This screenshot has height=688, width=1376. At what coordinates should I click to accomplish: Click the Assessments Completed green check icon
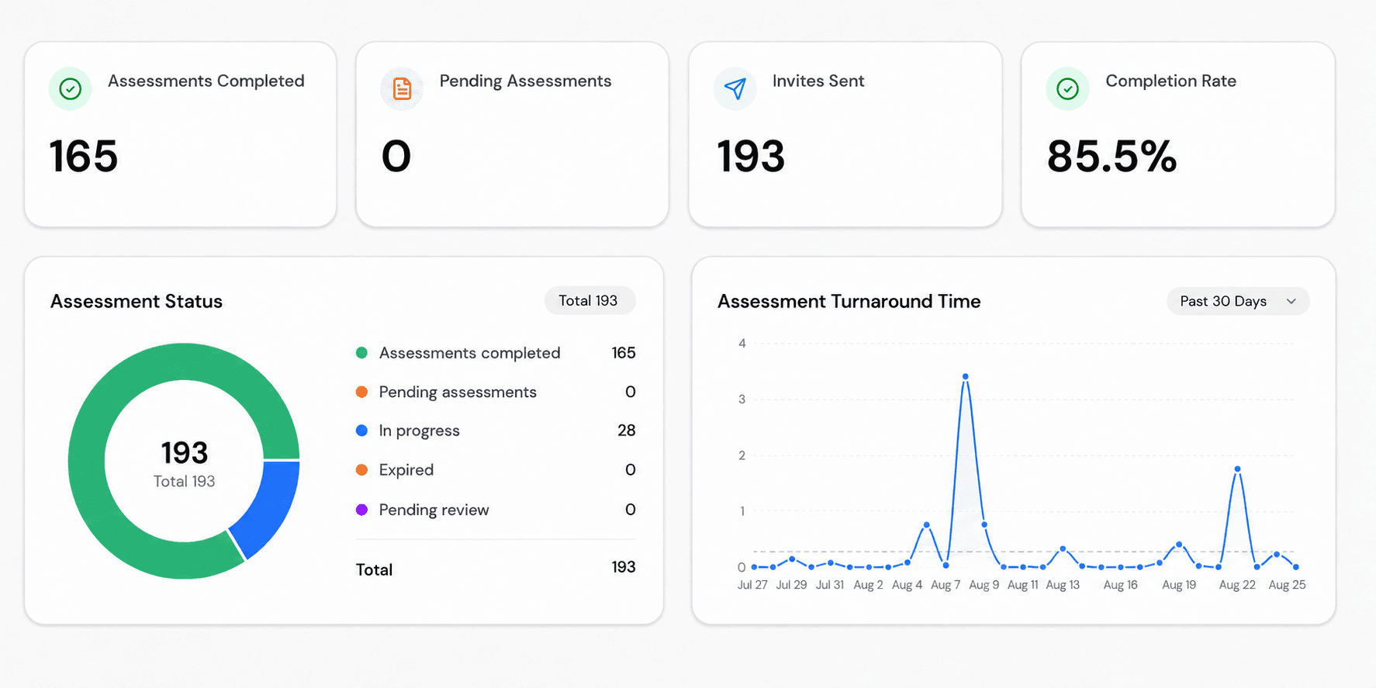coord(71,89)
